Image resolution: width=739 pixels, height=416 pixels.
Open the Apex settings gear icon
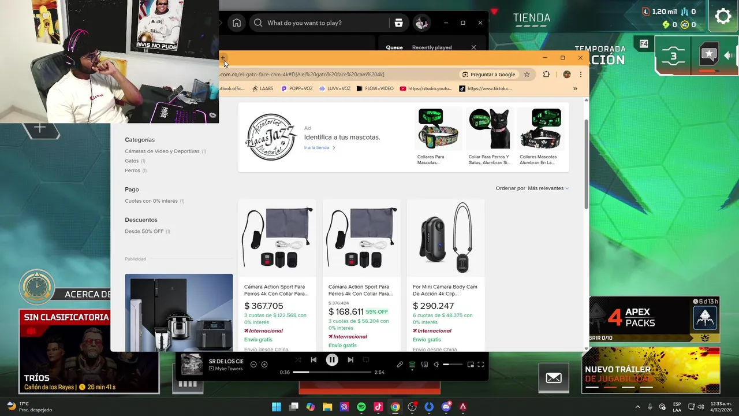723,16
